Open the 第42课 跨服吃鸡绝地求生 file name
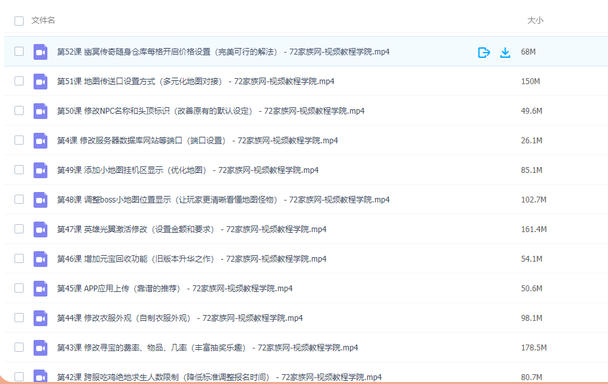The width and height of the screenshot is (608, 384). pyautogui.click(x=219, y=377)
